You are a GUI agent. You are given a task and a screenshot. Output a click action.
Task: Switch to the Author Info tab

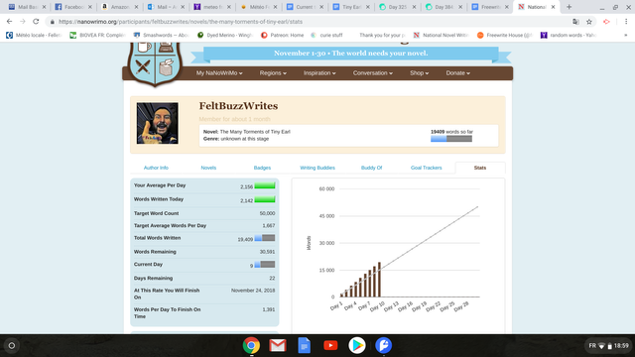(156, 168)
